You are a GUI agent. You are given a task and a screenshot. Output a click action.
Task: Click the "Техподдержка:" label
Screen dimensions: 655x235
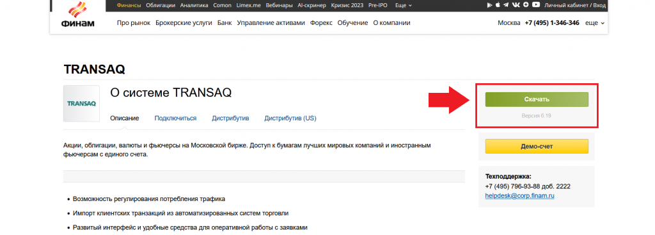(509, 177)
